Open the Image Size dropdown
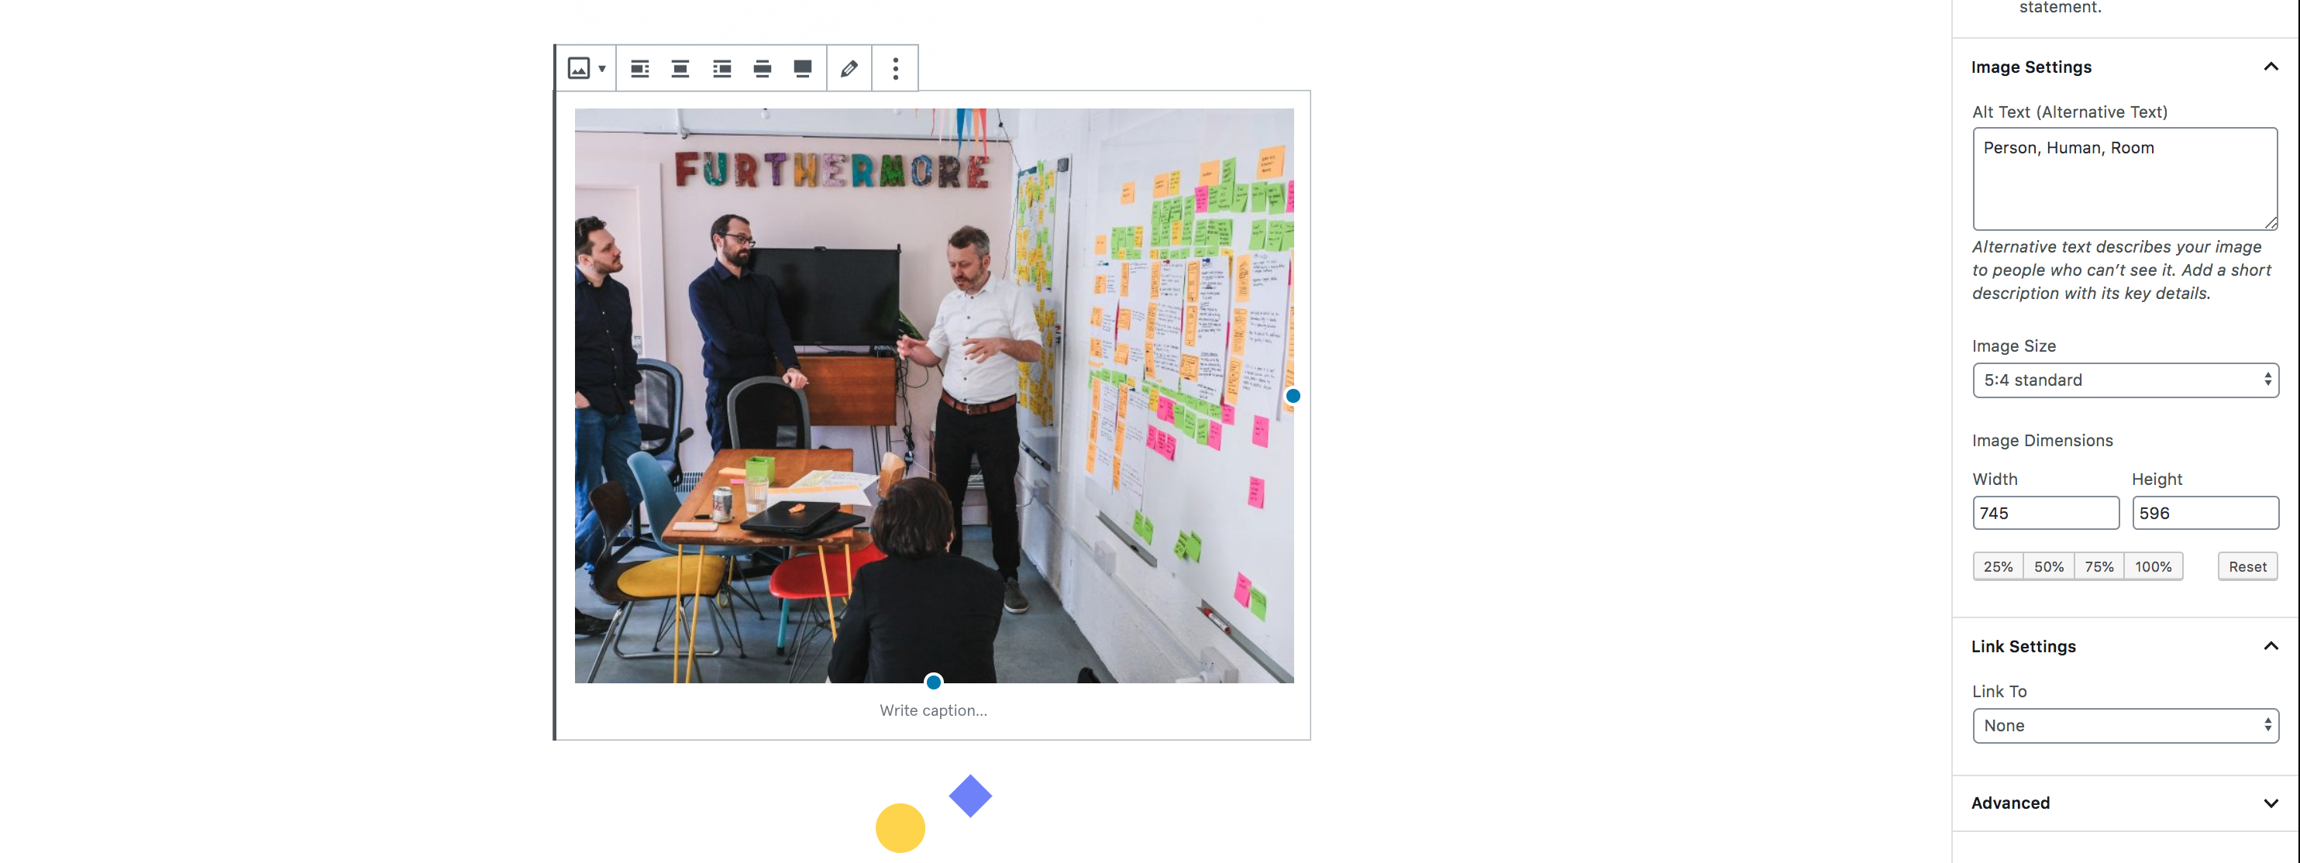Image resolution: width=2300 pixels, height=863 pixels. click(2125, 380)
